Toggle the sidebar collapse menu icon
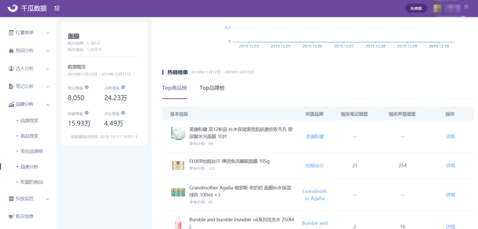478x229 pixels. click(57, 8)
